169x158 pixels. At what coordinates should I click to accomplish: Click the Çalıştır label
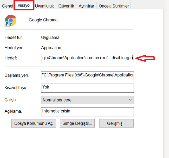(11, 100)
